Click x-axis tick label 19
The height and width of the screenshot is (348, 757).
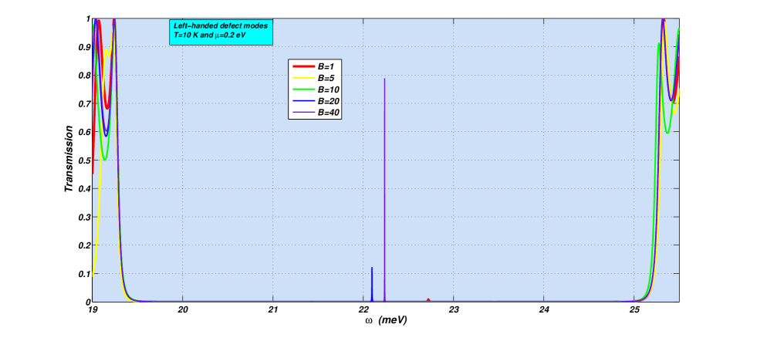pyautogui.click(x=94, y=309)
